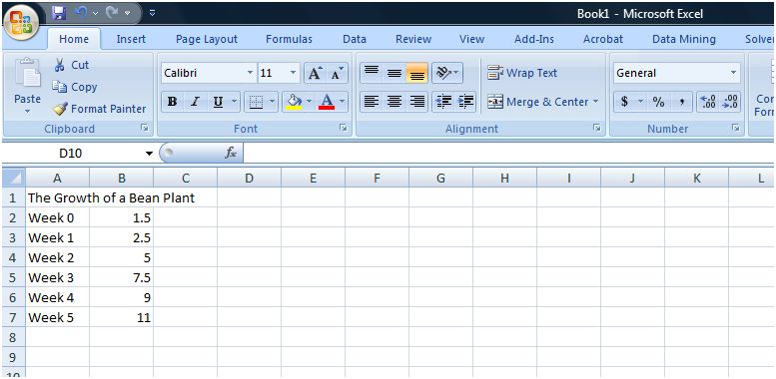Decrease Decimal places
Image resolution: width=776 pixels, height=379 pixels.
tap(729, 102)
